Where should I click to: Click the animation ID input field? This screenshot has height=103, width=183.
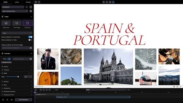[13, 7]
